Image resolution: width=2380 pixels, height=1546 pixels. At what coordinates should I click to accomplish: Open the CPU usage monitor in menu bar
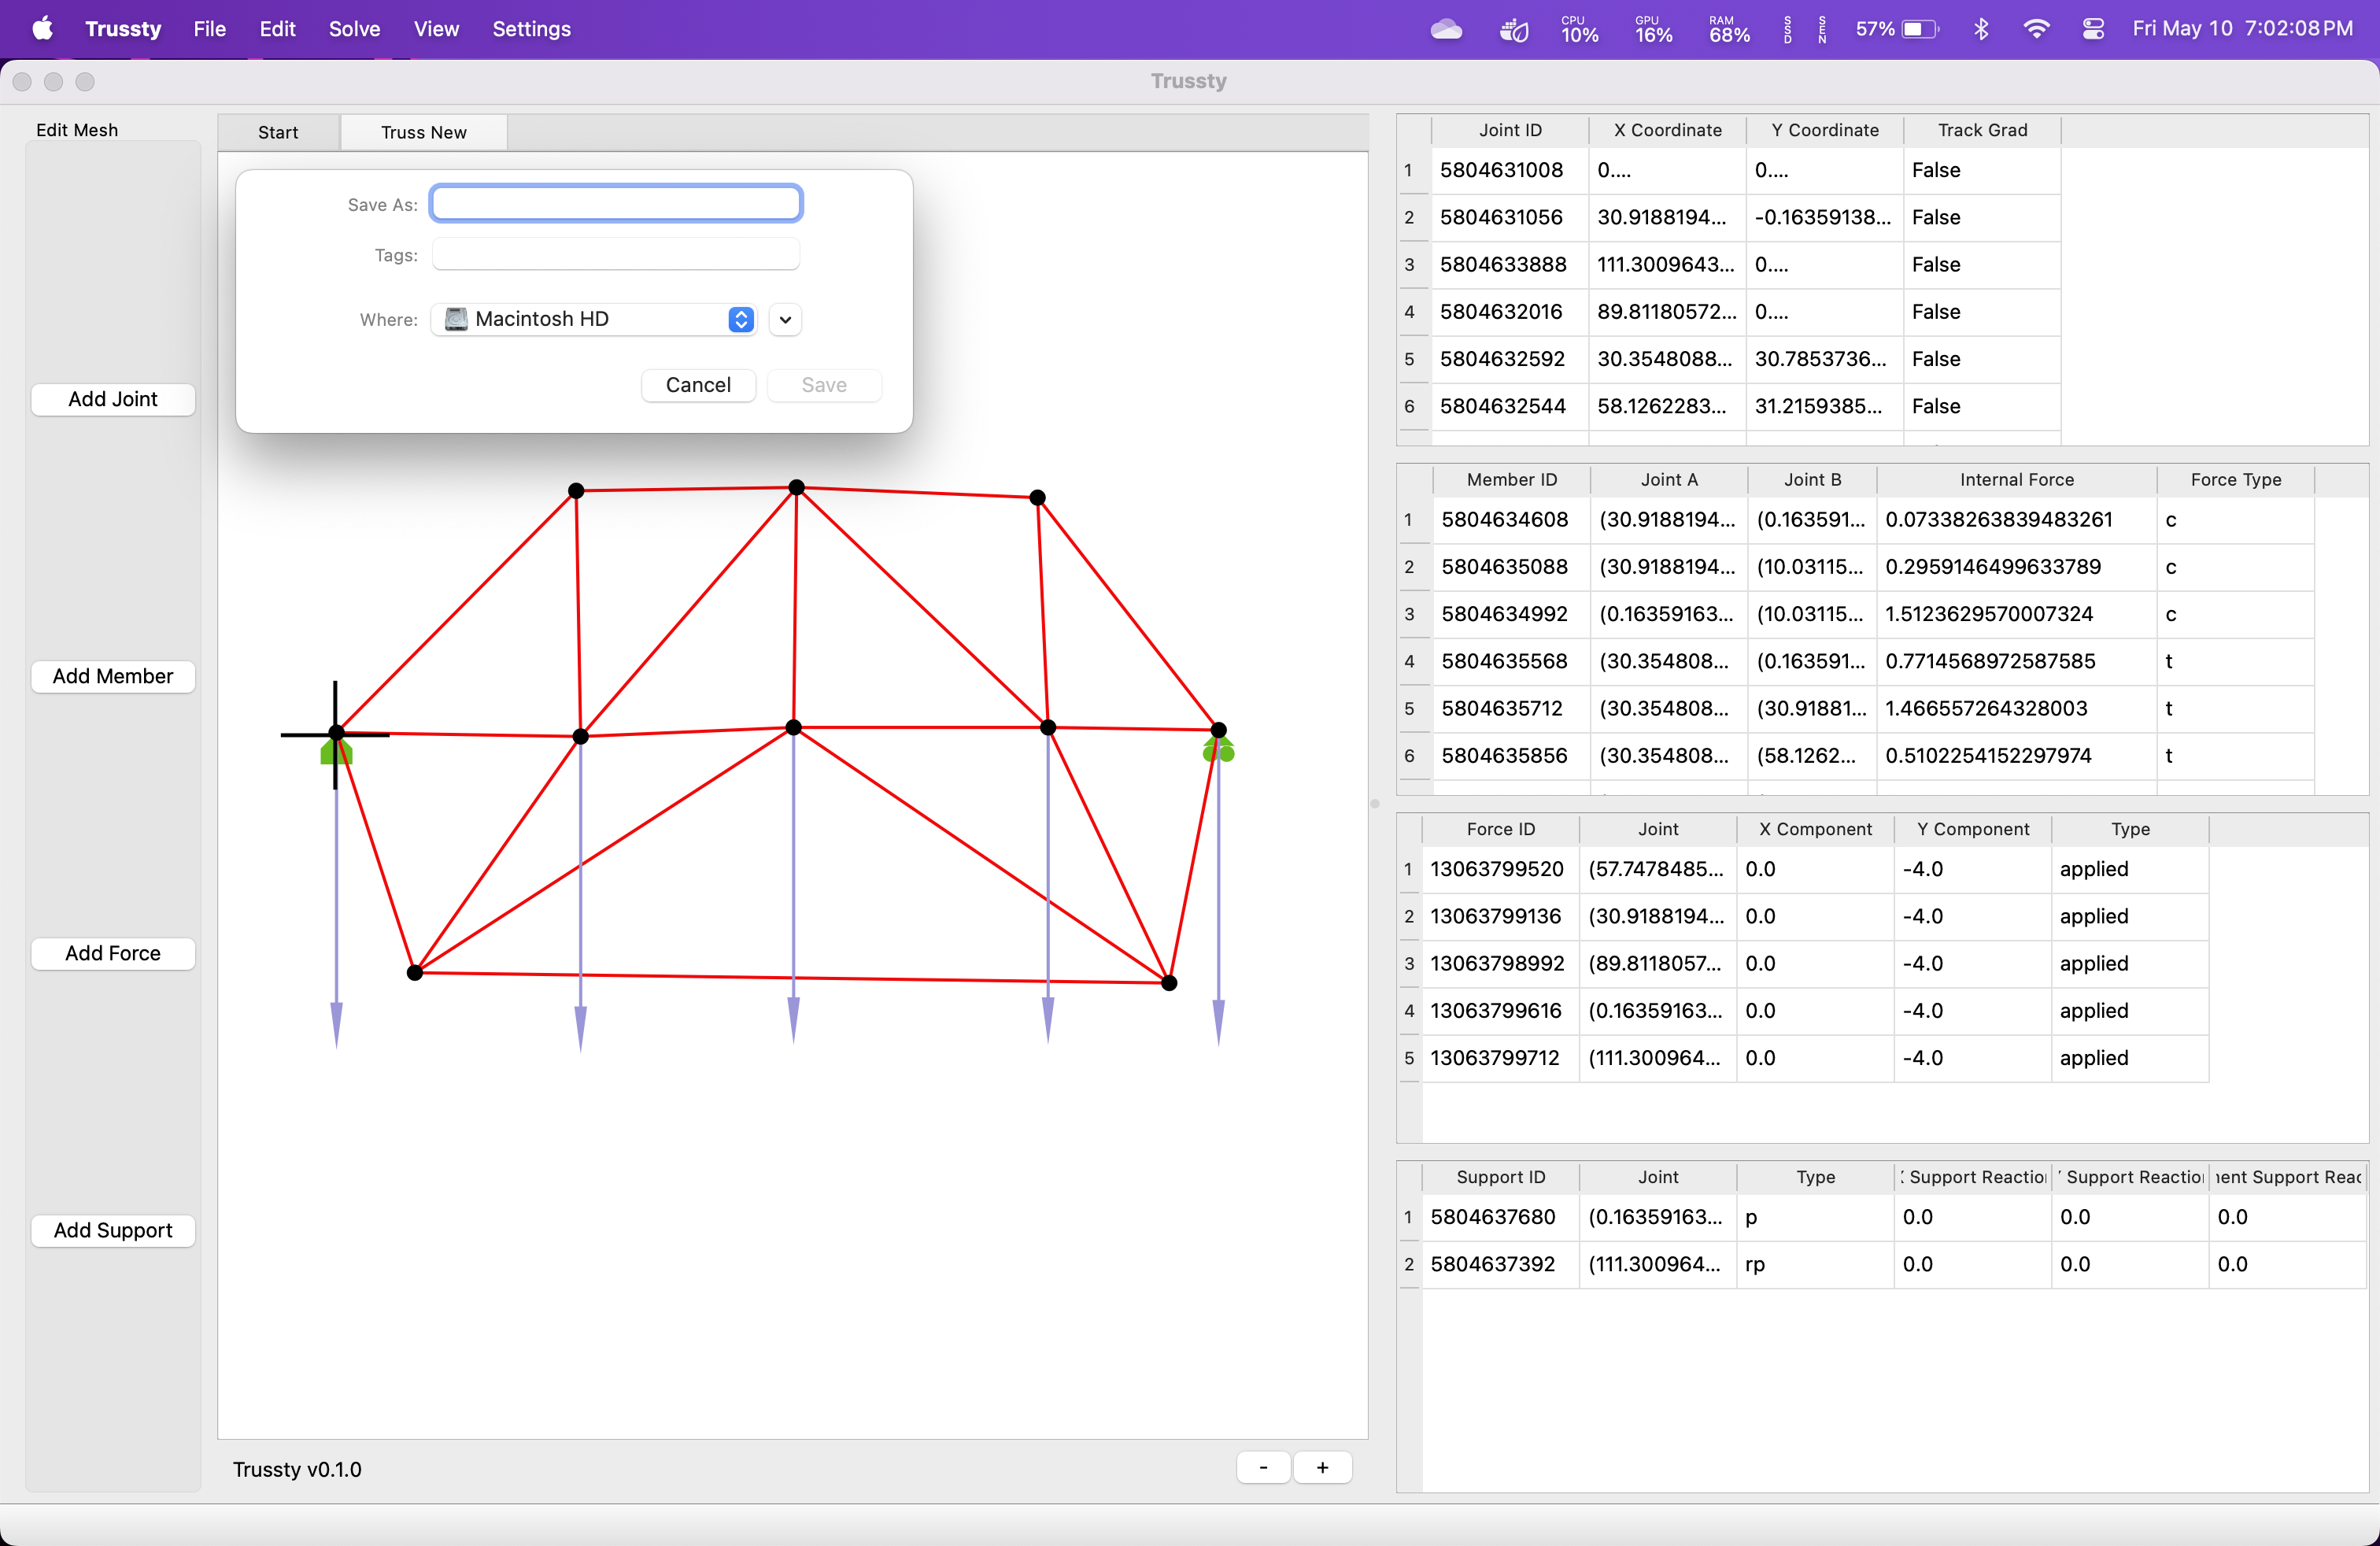pyautogui.click(x=1579, y=29)
